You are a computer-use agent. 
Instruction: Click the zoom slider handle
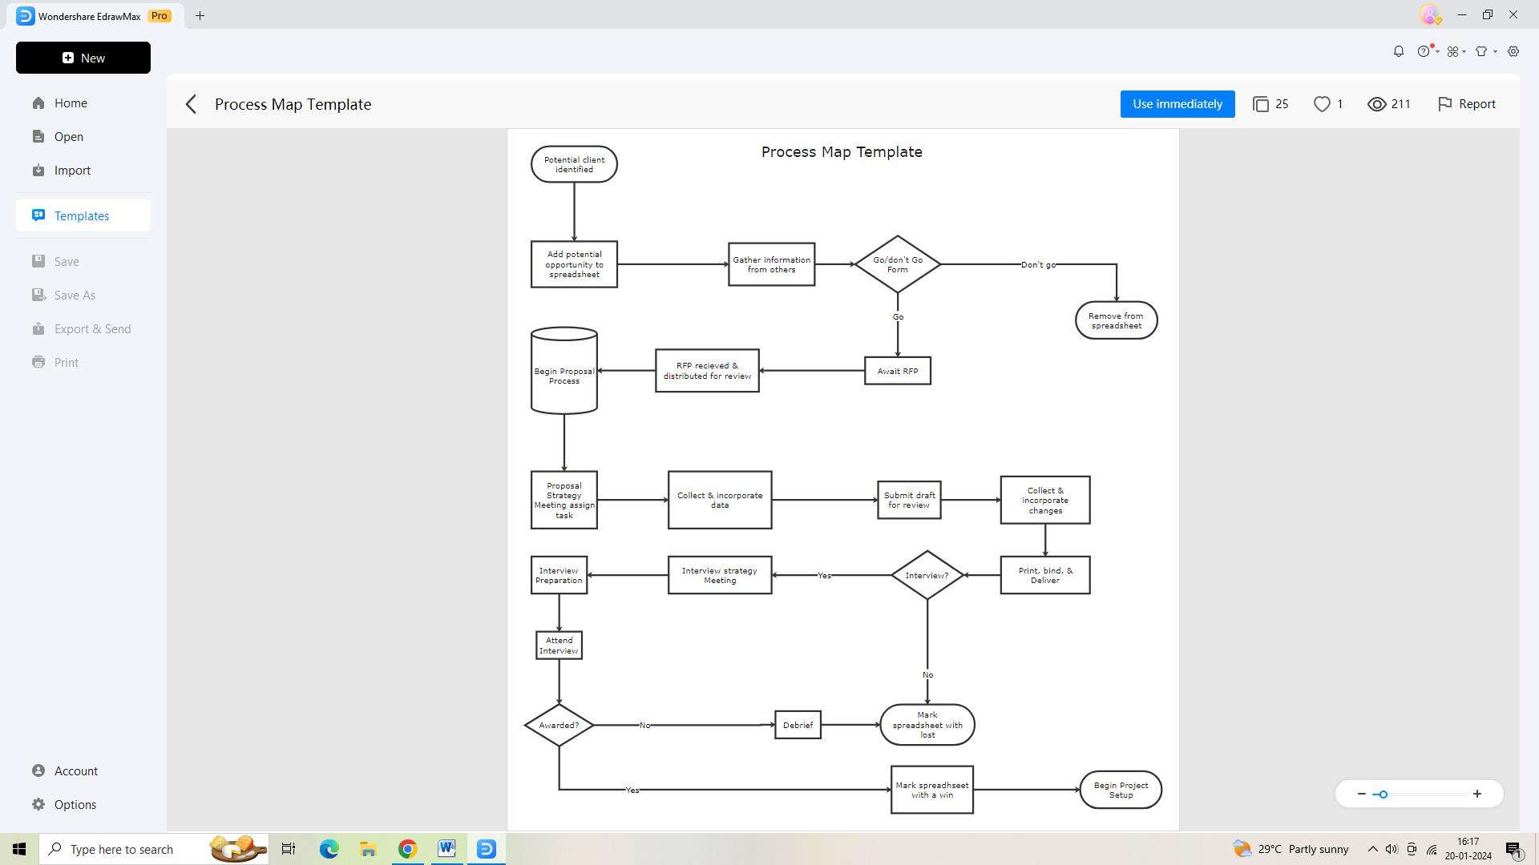tap(1383, 794)
